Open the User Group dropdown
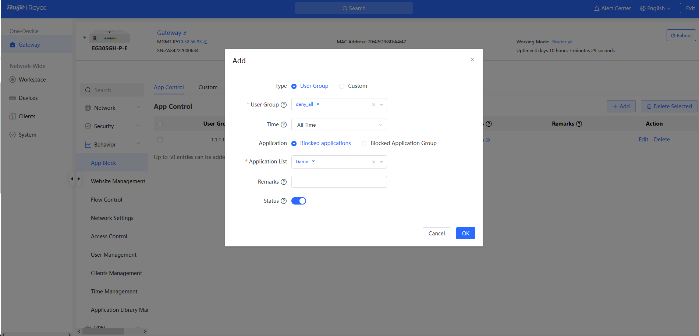Viewport: 699px width, 336px height. click(x=382, y=105)
